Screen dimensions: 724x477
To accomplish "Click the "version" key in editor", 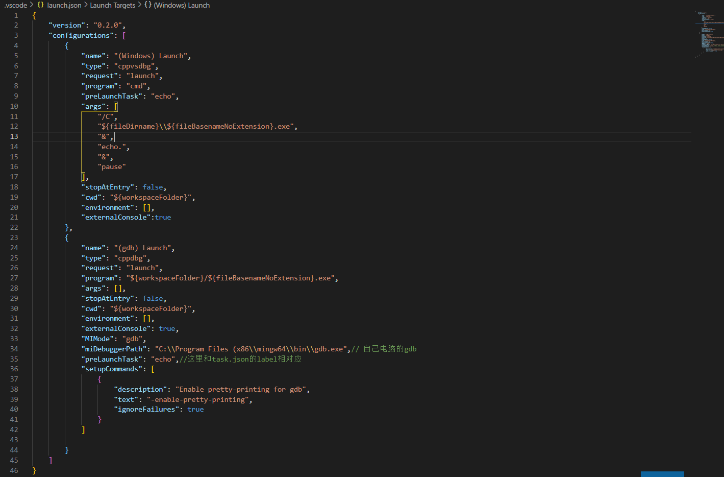I will 67,25.
